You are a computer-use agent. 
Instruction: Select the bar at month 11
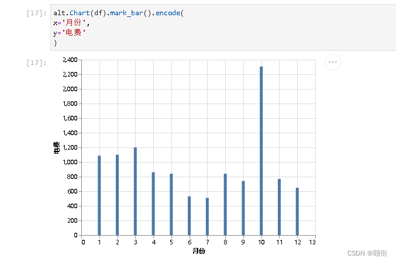click(x=279, y=207)
